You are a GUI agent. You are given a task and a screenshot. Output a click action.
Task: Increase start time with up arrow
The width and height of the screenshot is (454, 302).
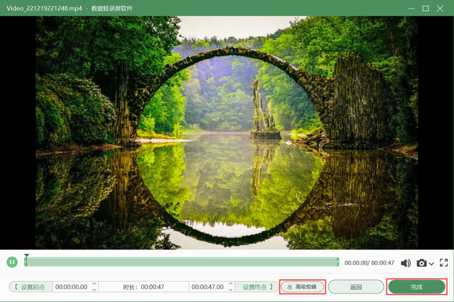(94, 284)
